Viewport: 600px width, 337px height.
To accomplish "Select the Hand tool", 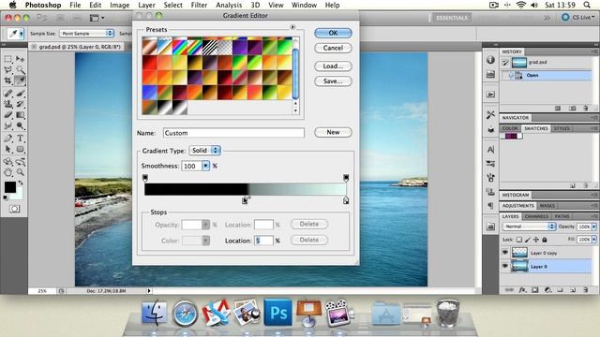I will pos(8,172).
